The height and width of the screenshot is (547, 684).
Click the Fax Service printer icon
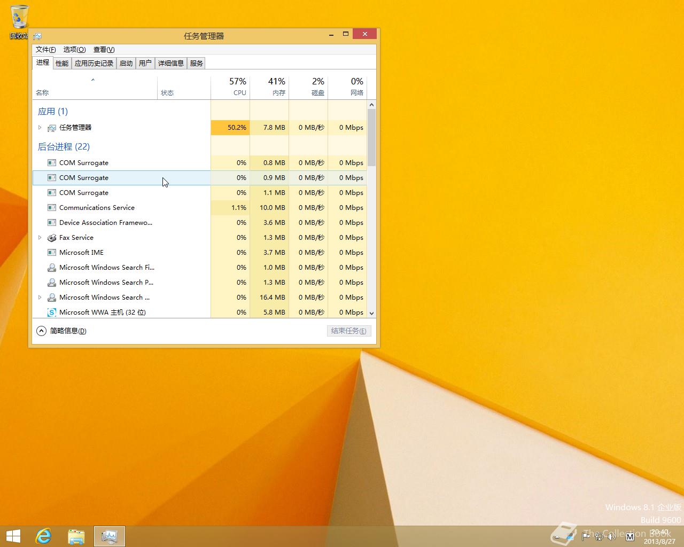[52, 238]
